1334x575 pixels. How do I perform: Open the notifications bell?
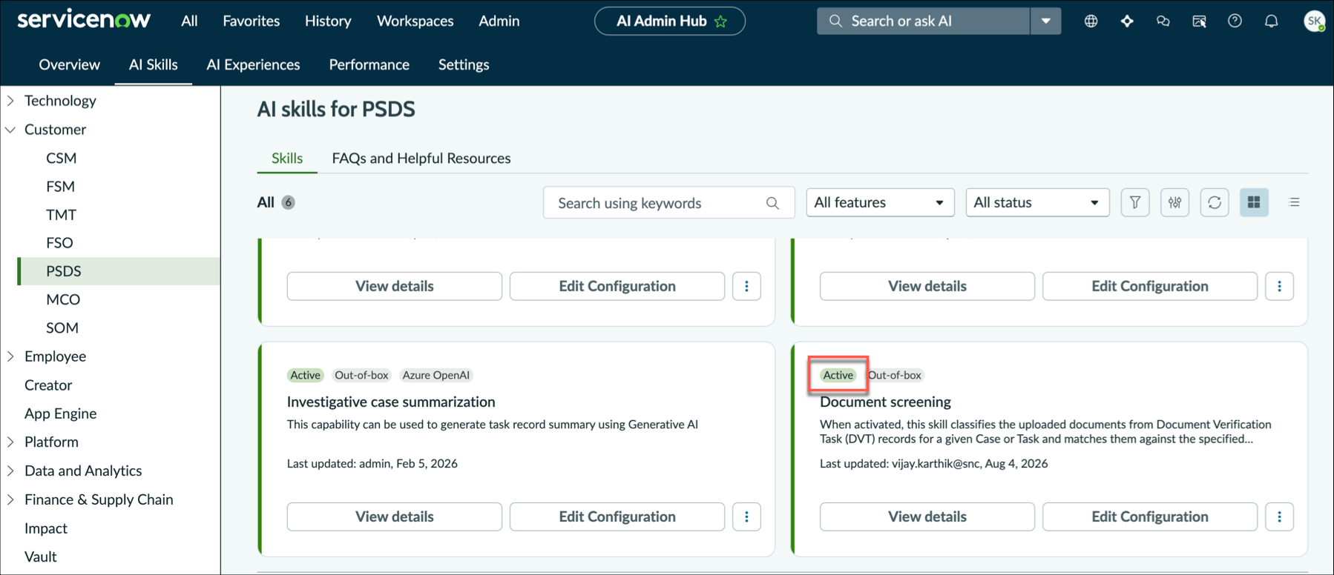click(1271, 21)
